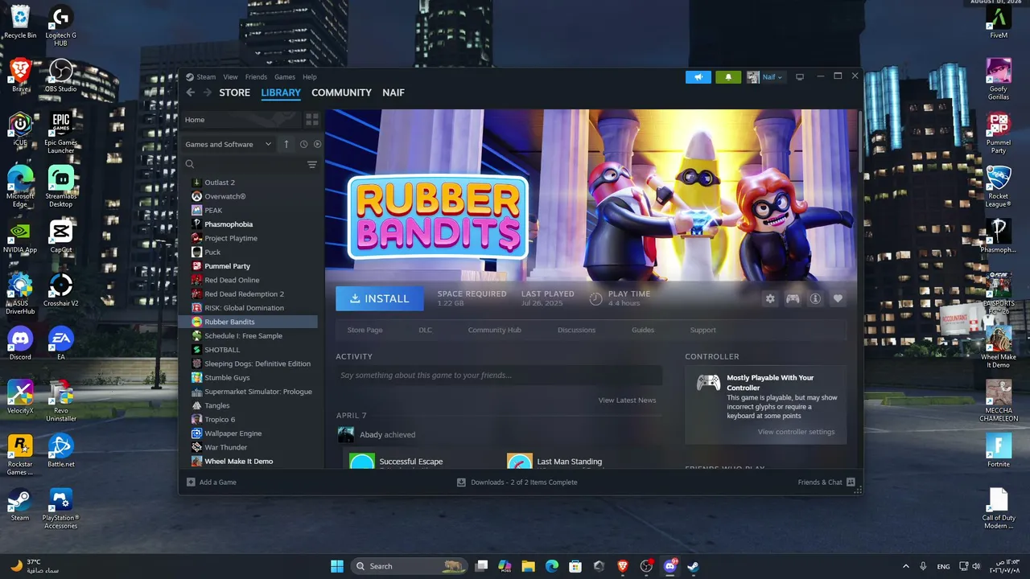Switch to the COMMUNITY tab

click(x=341, y=92)
